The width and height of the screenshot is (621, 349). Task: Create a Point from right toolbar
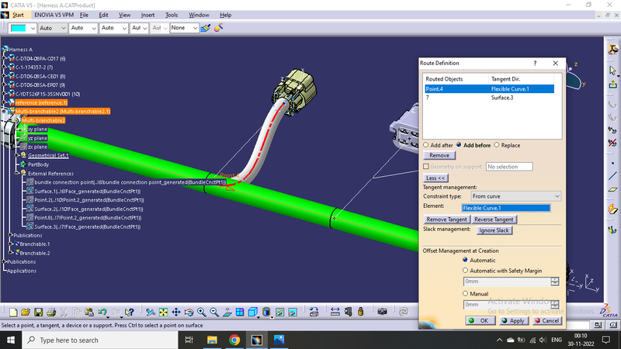[612, 163]
